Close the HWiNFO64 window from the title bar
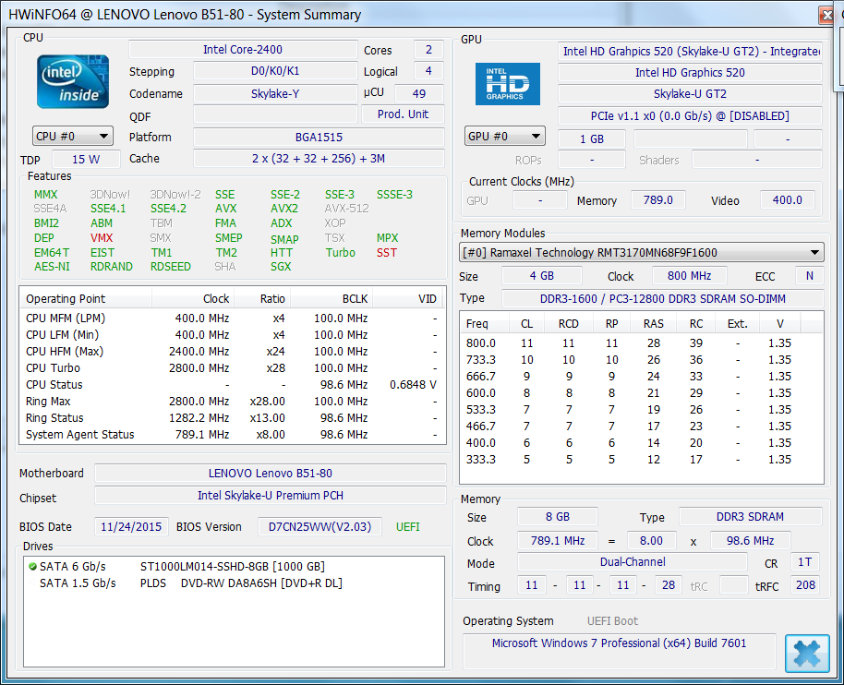The image size is (844, 685). [x=826, y=15]
